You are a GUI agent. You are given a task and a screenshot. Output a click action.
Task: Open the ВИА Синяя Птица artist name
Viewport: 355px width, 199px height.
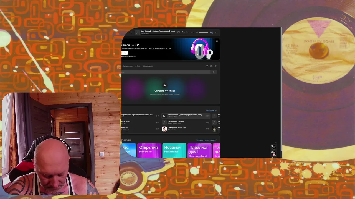coord(174,123)
